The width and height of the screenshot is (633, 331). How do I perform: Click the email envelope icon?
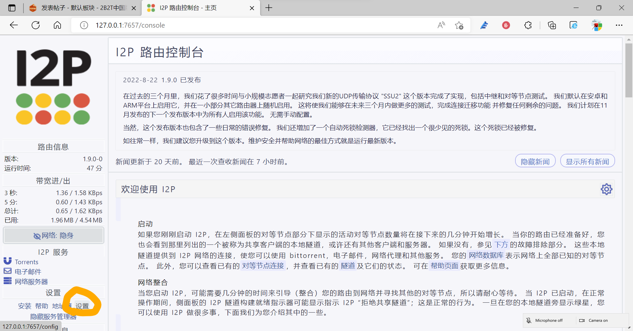[x=8, y=271]
